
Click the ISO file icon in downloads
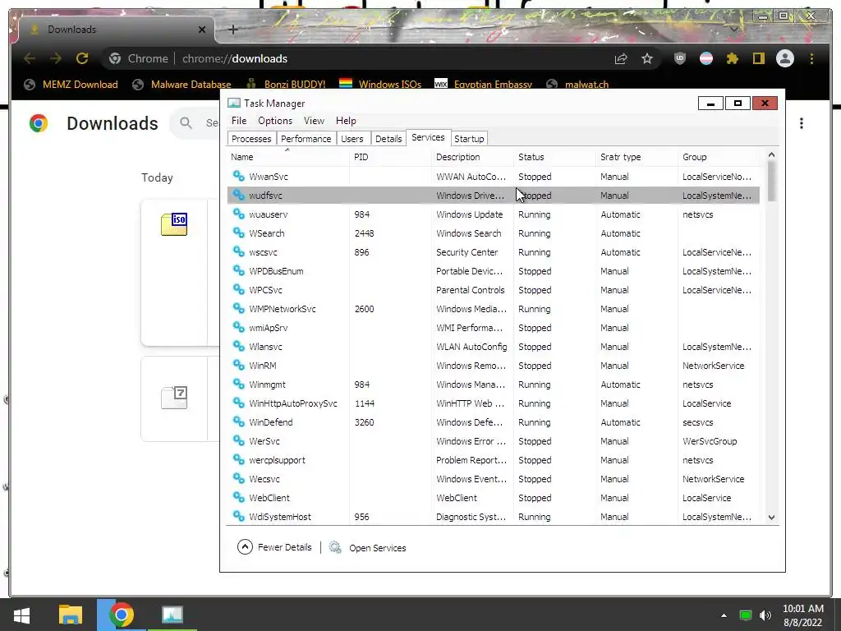[x=174, y=224]
